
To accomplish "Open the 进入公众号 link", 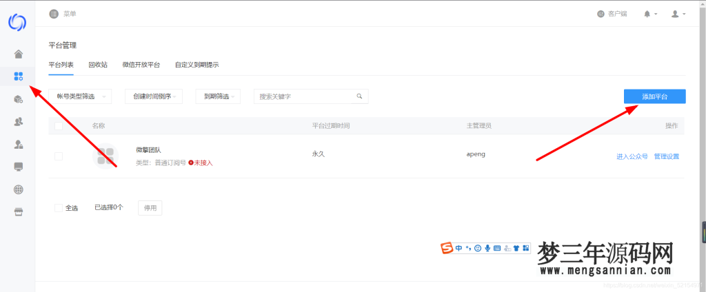I will pos(632,156).
